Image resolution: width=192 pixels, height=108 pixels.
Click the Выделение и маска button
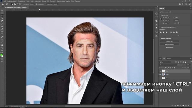pos(52,4)
